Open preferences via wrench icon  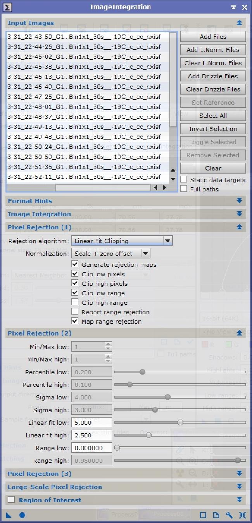click(229, 515)
